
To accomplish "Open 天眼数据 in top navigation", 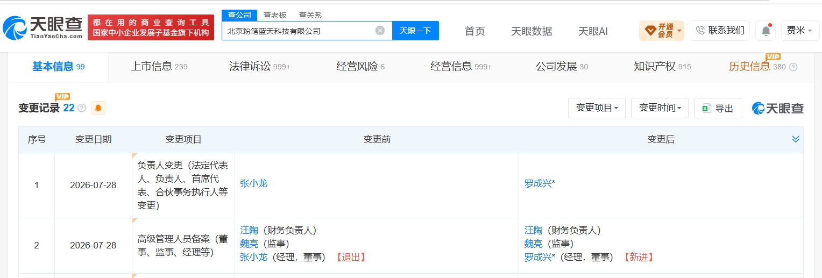I will click(x=532, y=31).
